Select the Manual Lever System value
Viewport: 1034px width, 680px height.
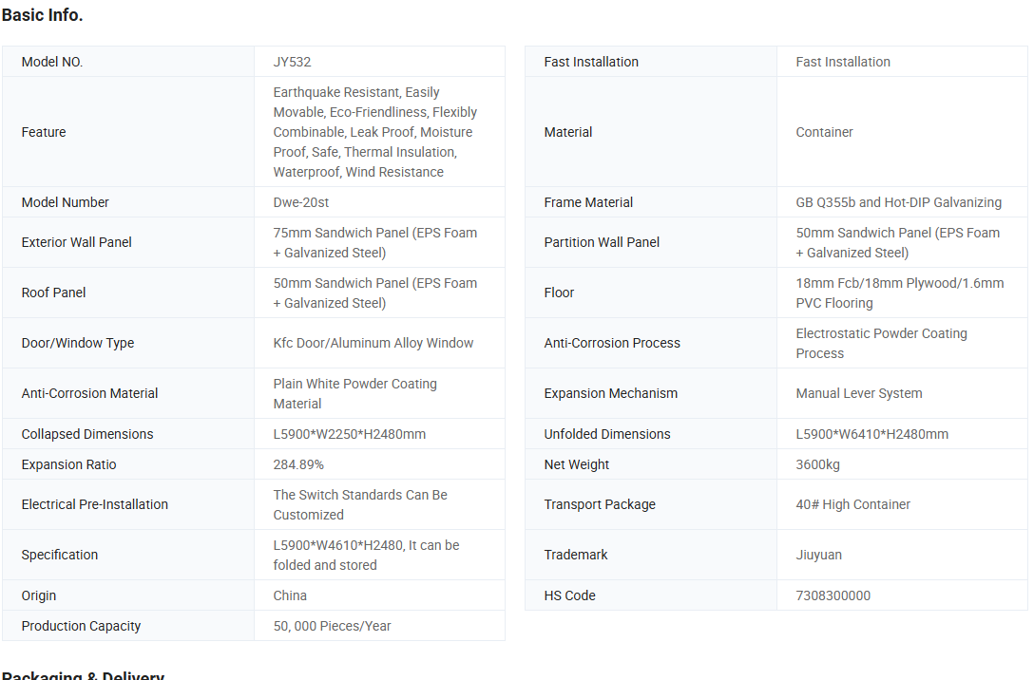pyautogui.click(x=858, y=393)
